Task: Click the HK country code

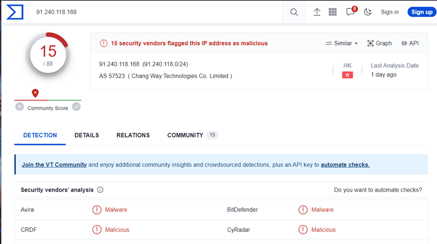Action: 347,65
